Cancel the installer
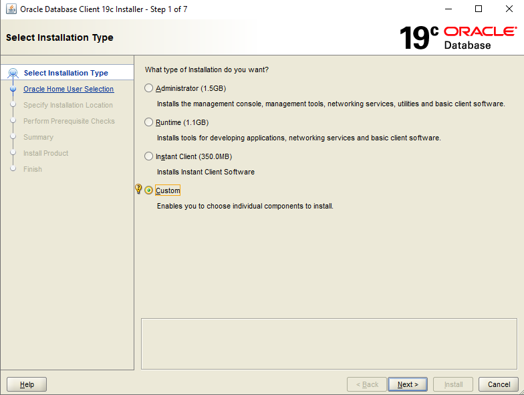Screen dimensions: 524x395 coord(499,384)
